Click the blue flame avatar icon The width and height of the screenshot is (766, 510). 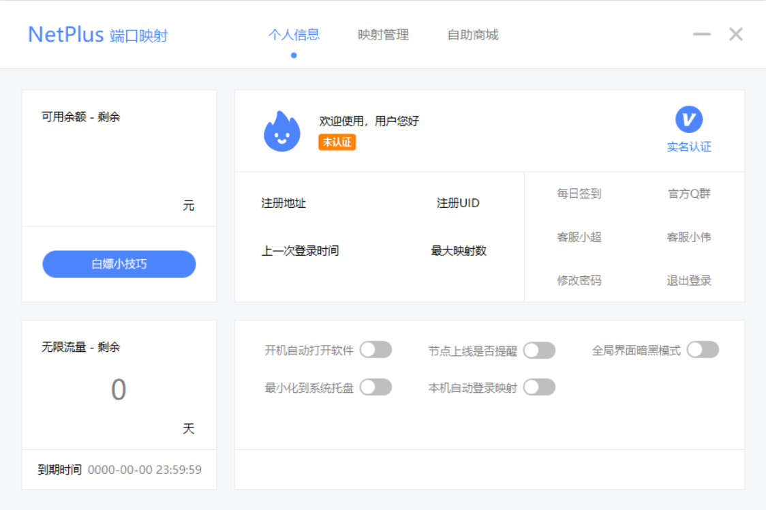[x=281, y=131]
